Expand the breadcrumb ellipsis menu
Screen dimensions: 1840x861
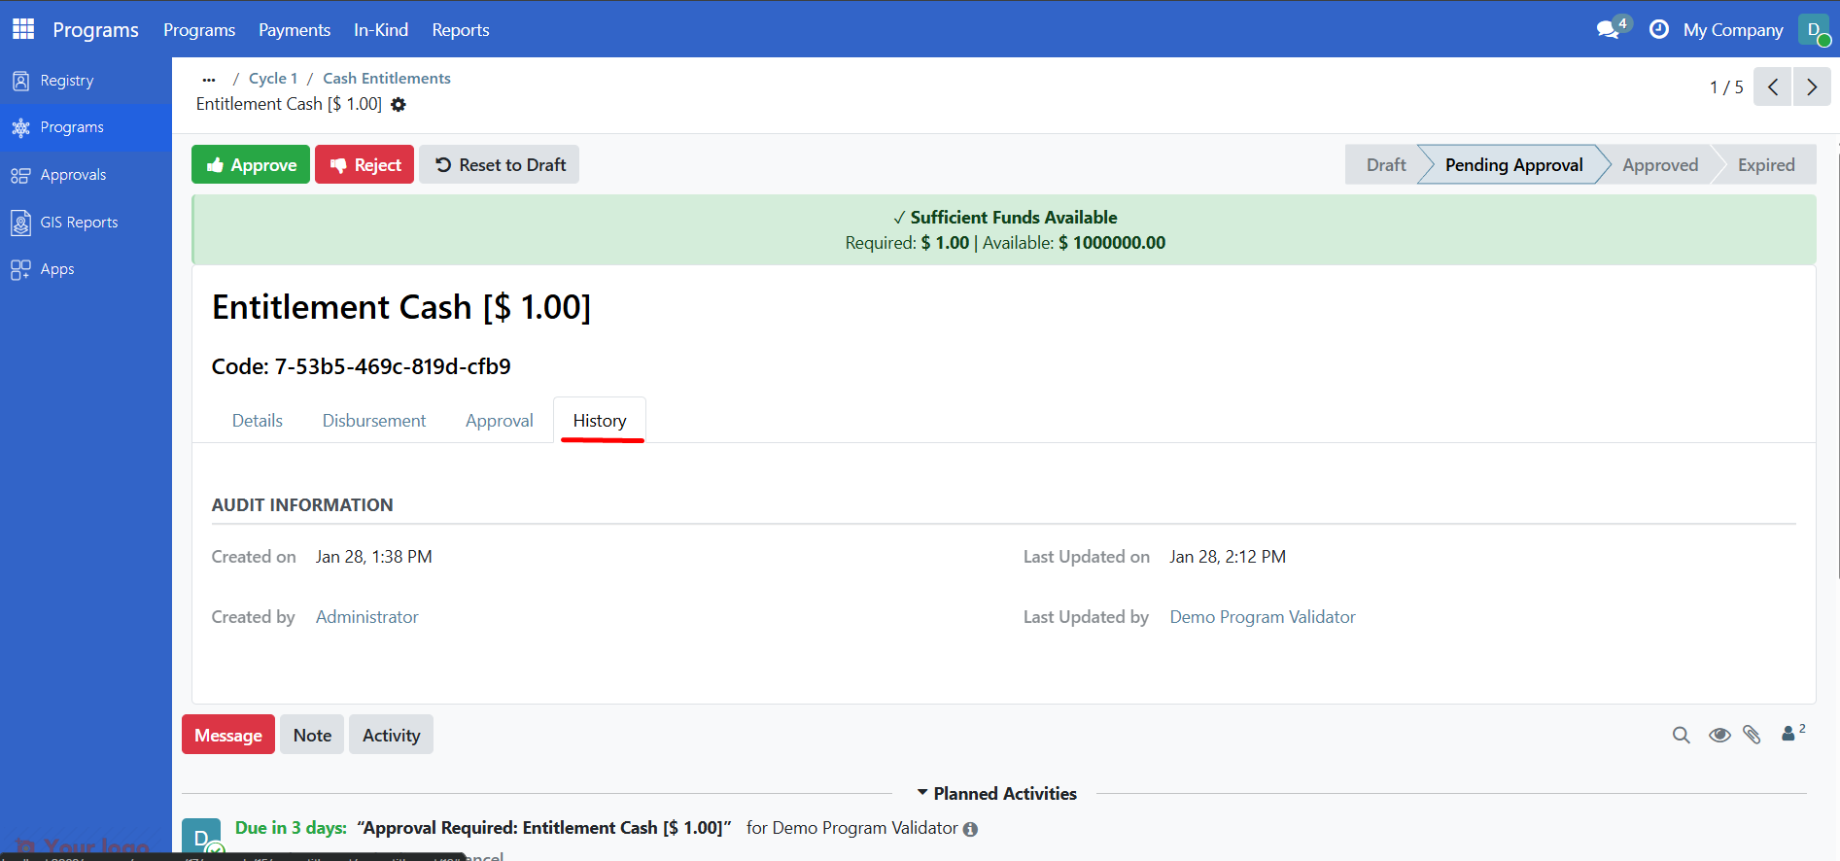[x=209, y=79]
